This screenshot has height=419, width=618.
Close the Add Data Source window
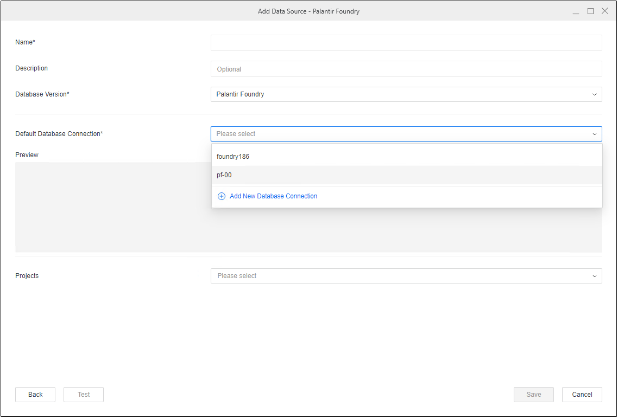pyautogui.click(x=605, y=11)
